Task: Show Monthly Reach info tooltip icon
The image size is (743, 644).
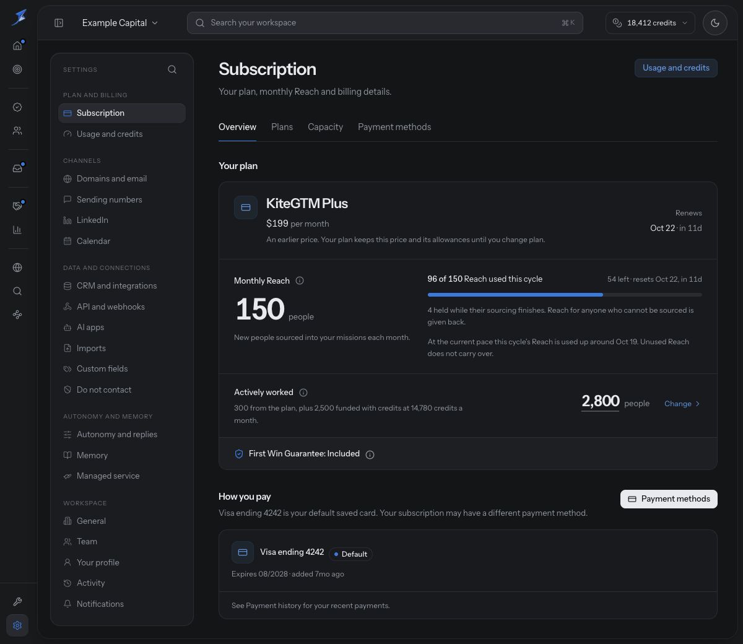Action: pyautogui.click(x=300, y=281)
